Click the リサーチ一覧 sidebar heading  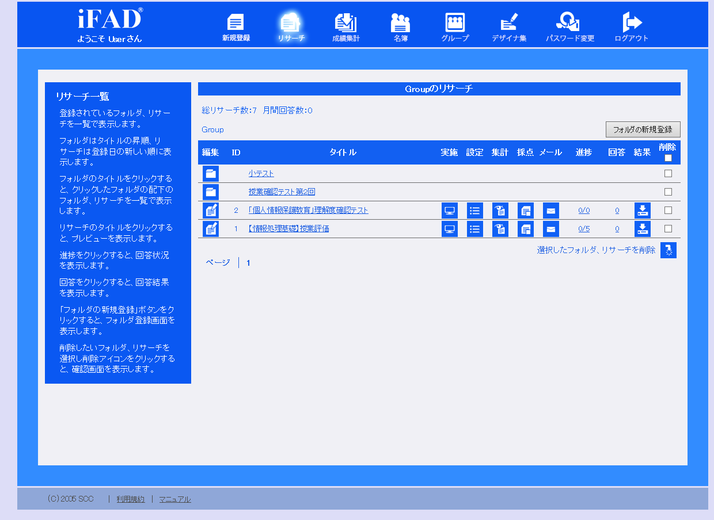click(x=82, y=97)
